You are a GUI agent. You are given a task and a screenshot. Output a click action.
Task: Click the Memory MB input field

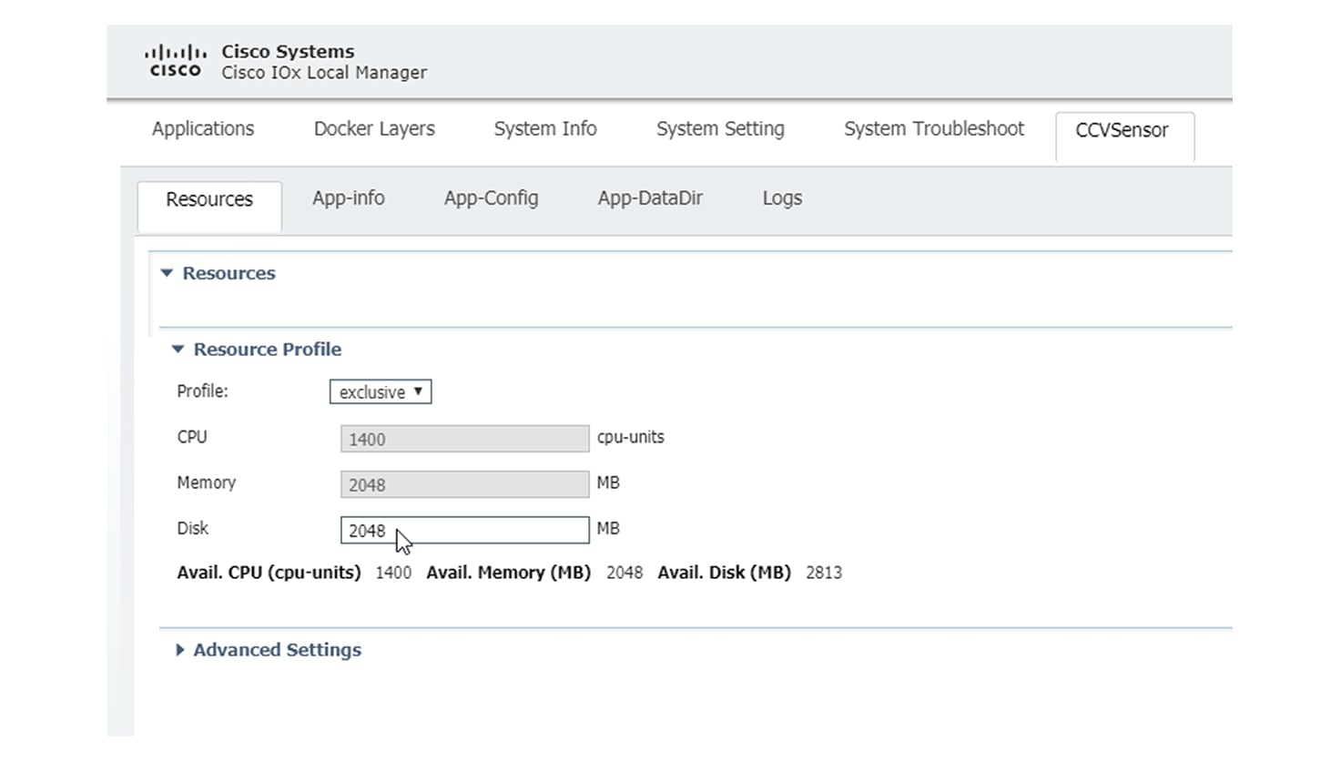(464, 484)
